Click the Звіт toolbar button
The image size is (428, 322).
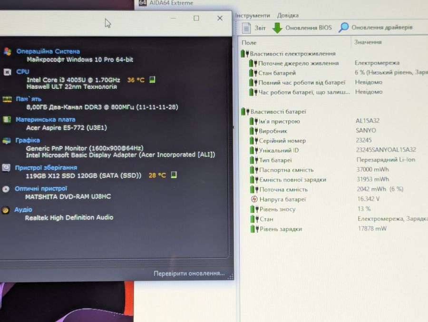coord(254,28)
